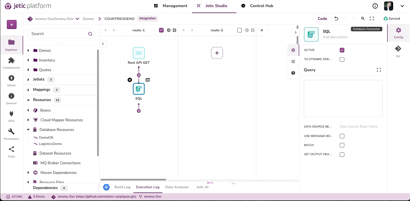The width and height of the screenshot is (410, 201).
Task: Toggle the route-1 checkbox
Action: coord(161,30)
